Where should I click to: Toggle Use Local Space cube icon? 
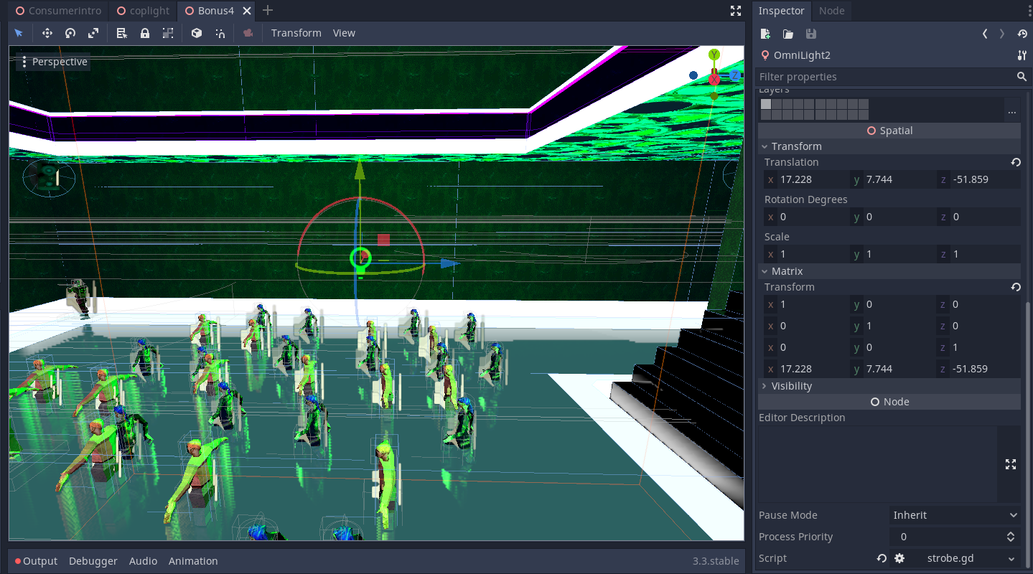click(x=197, y=33)
